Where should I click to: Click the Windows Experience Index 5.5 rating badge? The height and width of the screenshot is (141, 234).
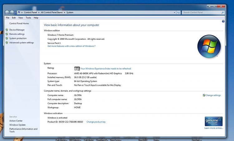pos(77,69)
